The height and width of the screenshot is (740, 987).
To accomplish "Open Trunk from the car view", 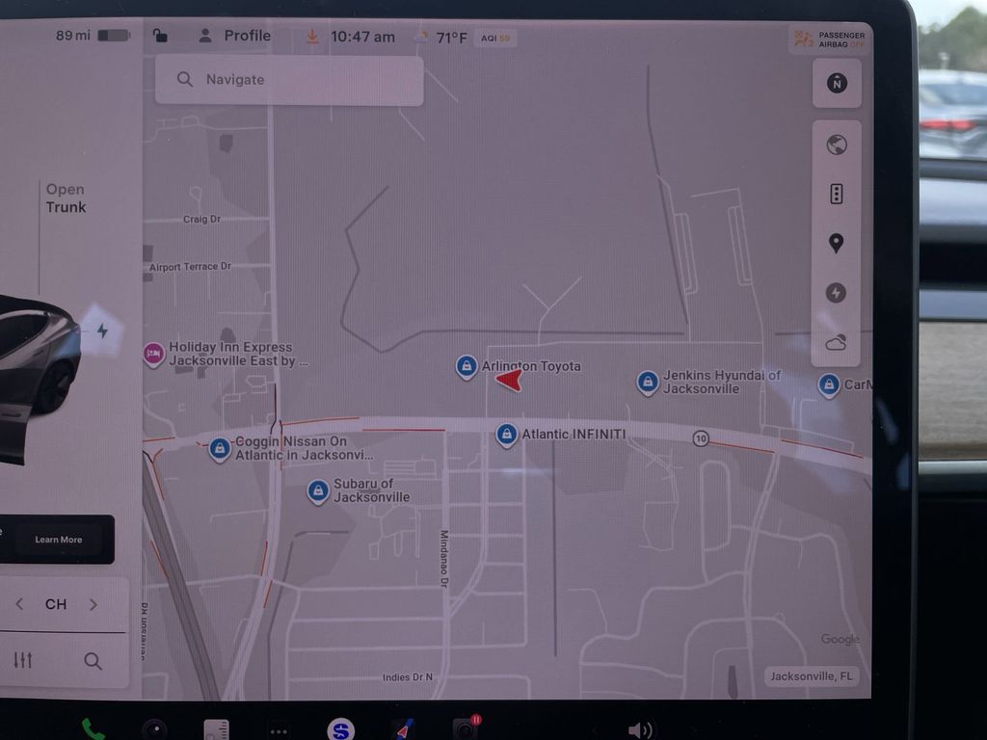I will (66, 198).
